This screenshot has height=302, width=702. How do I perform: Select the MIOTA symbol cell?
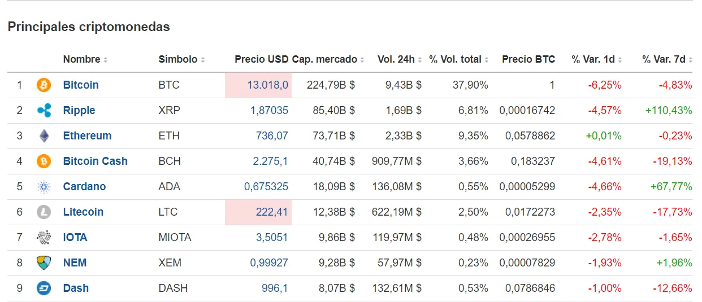[x=175, y=238]
